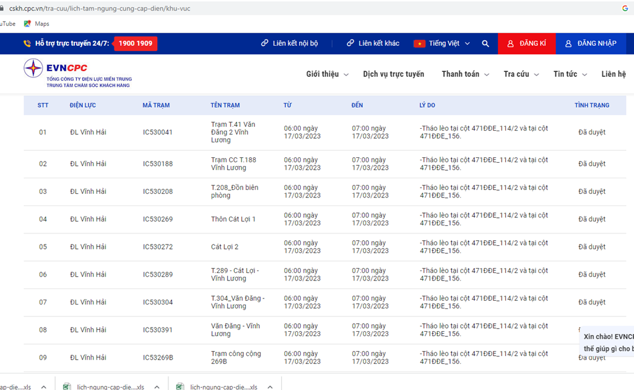The height and width of the screenshot is (390, 634).
Task: Expand the Thanh toán menu chevron
Action: (487, 75)
